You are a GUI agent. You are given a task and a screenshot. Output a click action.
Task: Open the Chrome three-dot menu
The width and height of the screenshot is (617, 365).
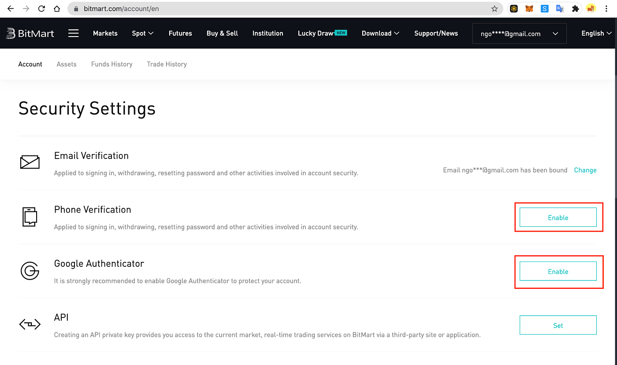pos(606,8)
